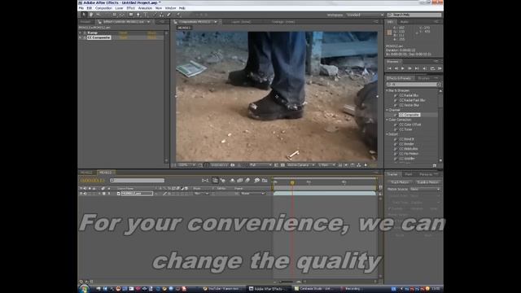Click the Effects & Presets scrollbar down arrow
The width and height of the screenshot is (521, 293).
tap(440, 160)
